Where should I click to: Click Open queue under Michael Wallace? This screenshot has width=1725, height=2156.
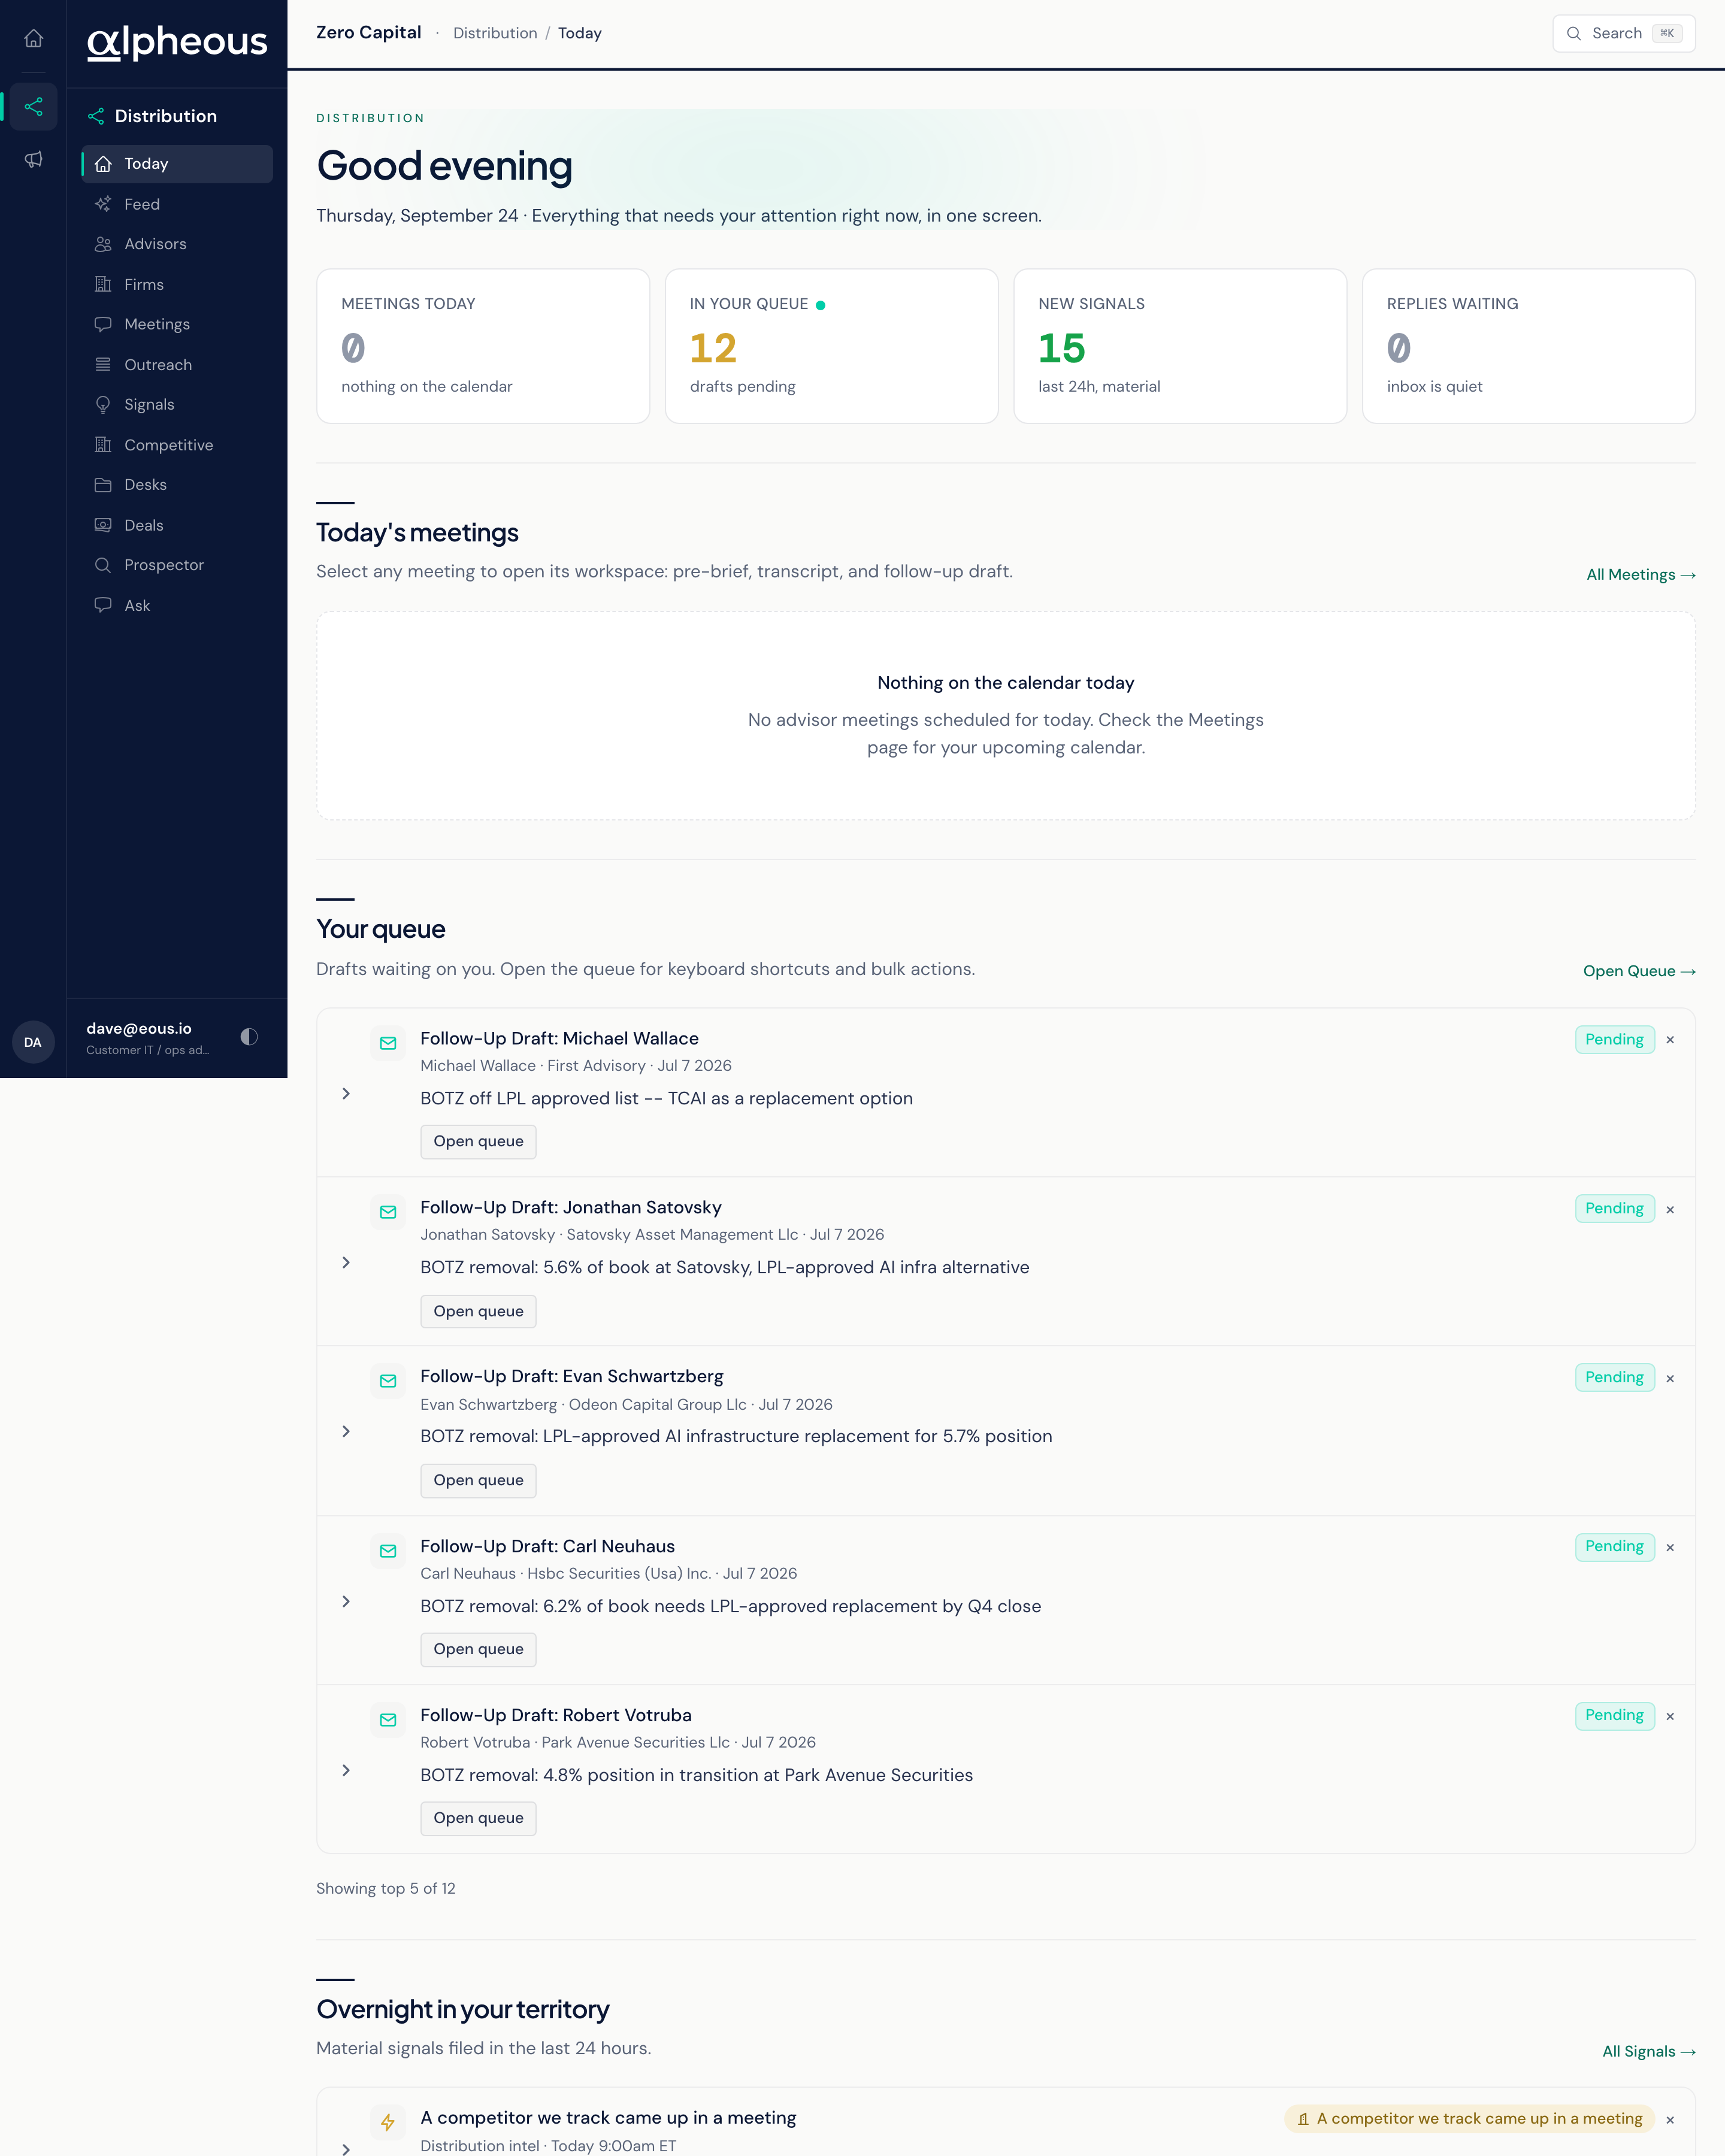pyautogui.click(x=478, y=1142)
